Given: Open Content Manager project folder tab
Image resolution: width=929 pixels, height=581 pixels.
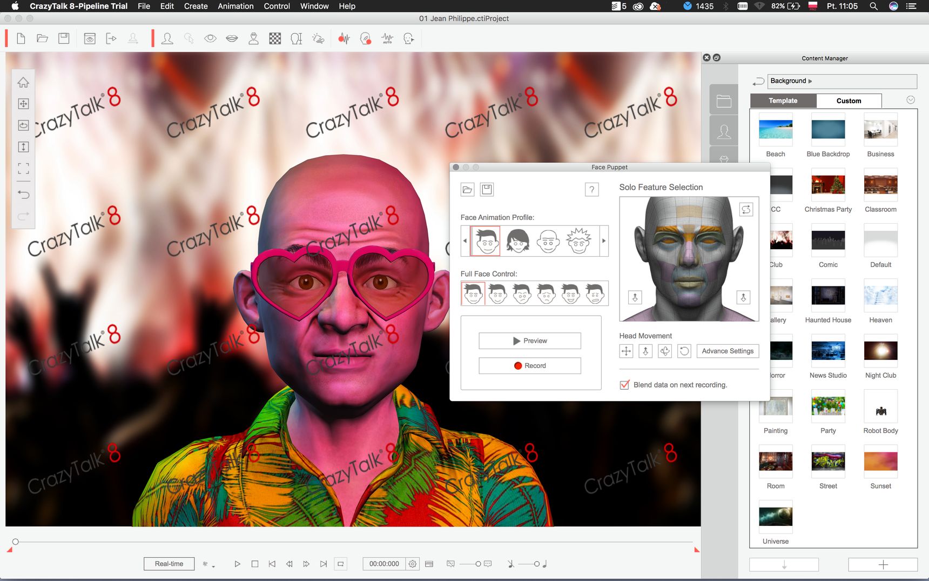Looking at the screenshot, I should [724, 101].
